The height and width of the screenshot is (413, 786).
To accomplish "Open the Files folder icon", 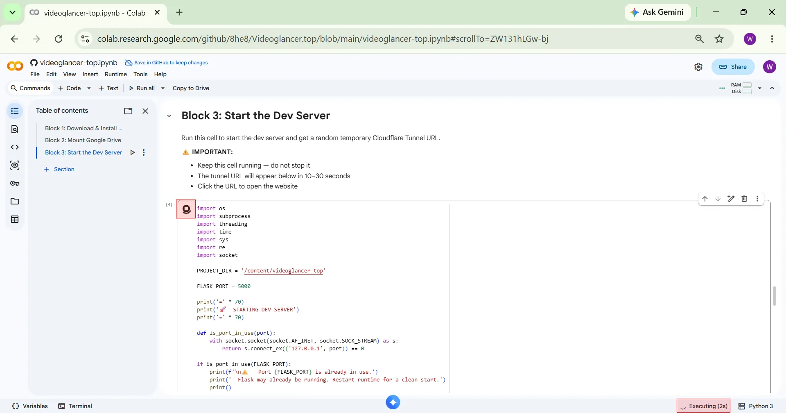I will pos(15,201).
